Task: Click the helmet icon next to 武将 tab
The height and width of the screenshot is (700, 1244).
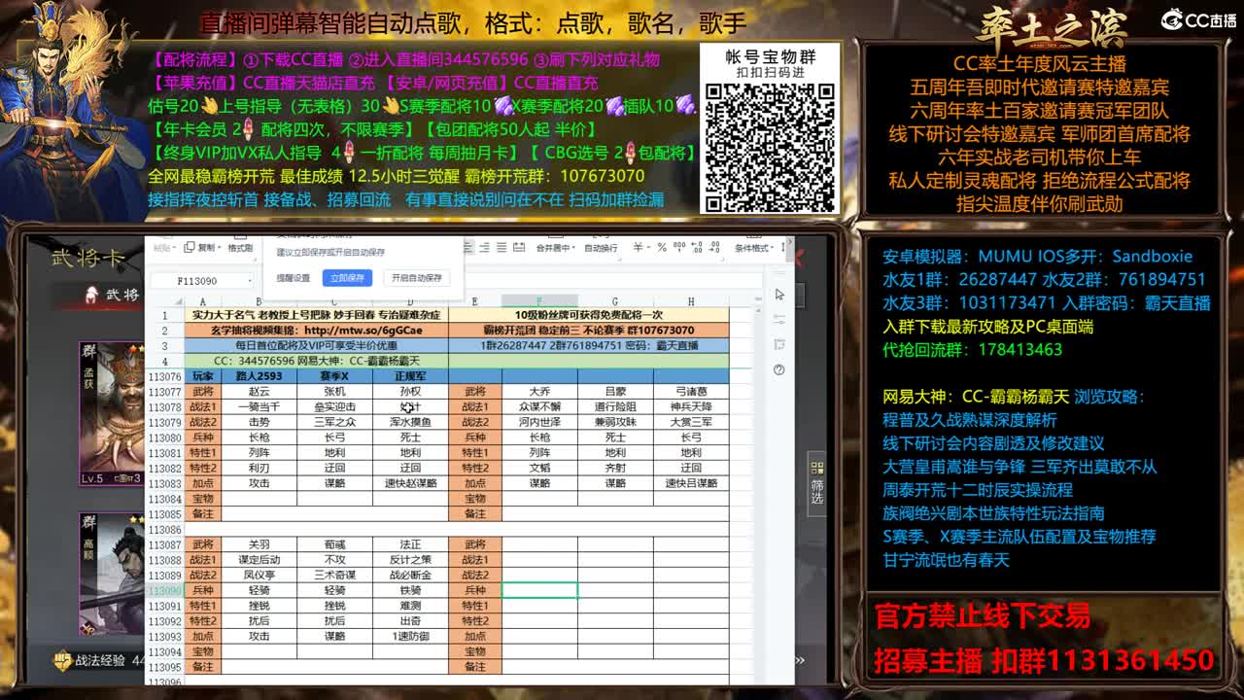Action: [x=91, y=294]
